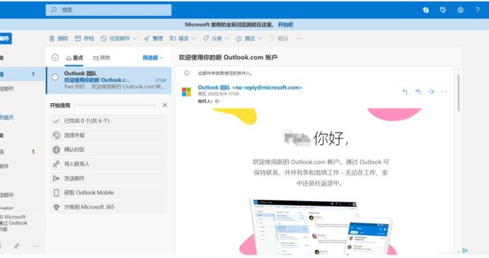The height and width of the screenshot is (258, 489).
Task: Click the 新邮件 new mail button
Action: (x=5, y=38)
